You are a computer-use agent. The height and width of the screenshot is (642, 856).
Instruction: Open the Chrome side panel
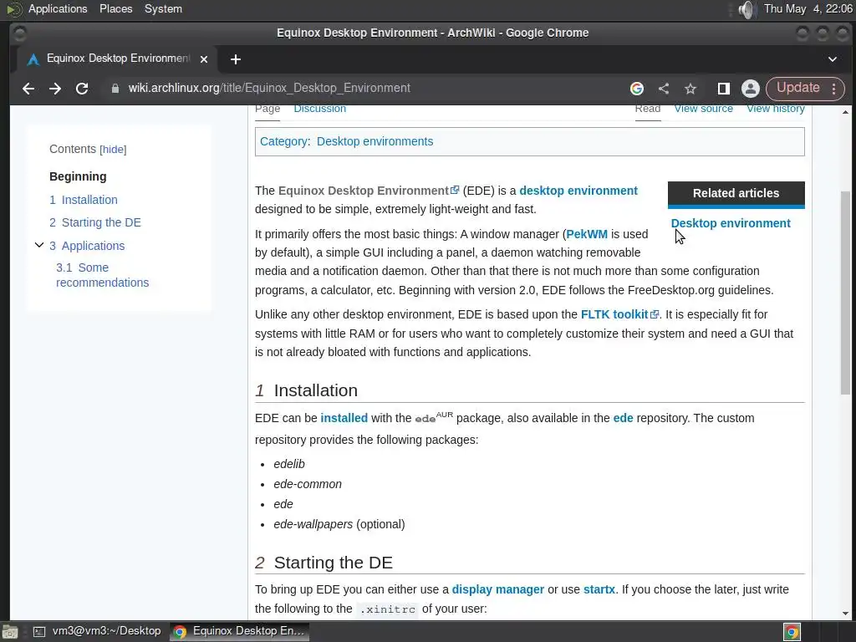point(723,89)
